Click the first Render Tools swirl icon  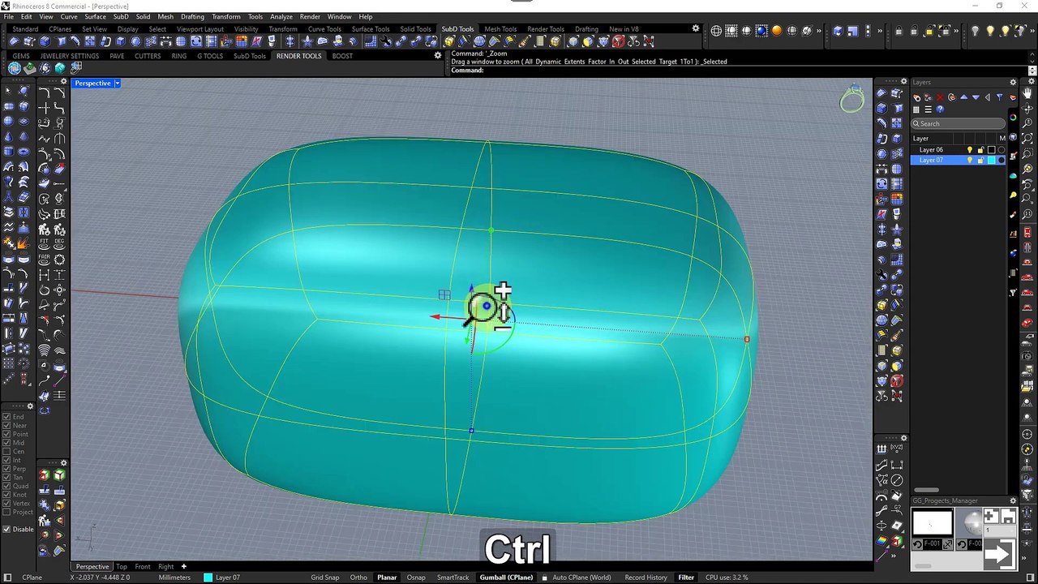pyautogui.click(x=15, y=68)
